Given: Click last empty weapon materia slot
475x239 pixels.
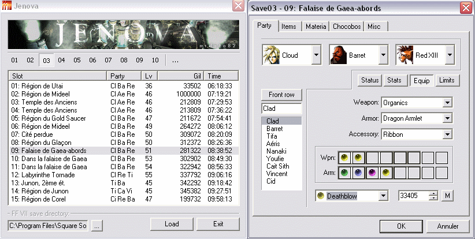Looking at the screenshot, I should pos(441,158).
